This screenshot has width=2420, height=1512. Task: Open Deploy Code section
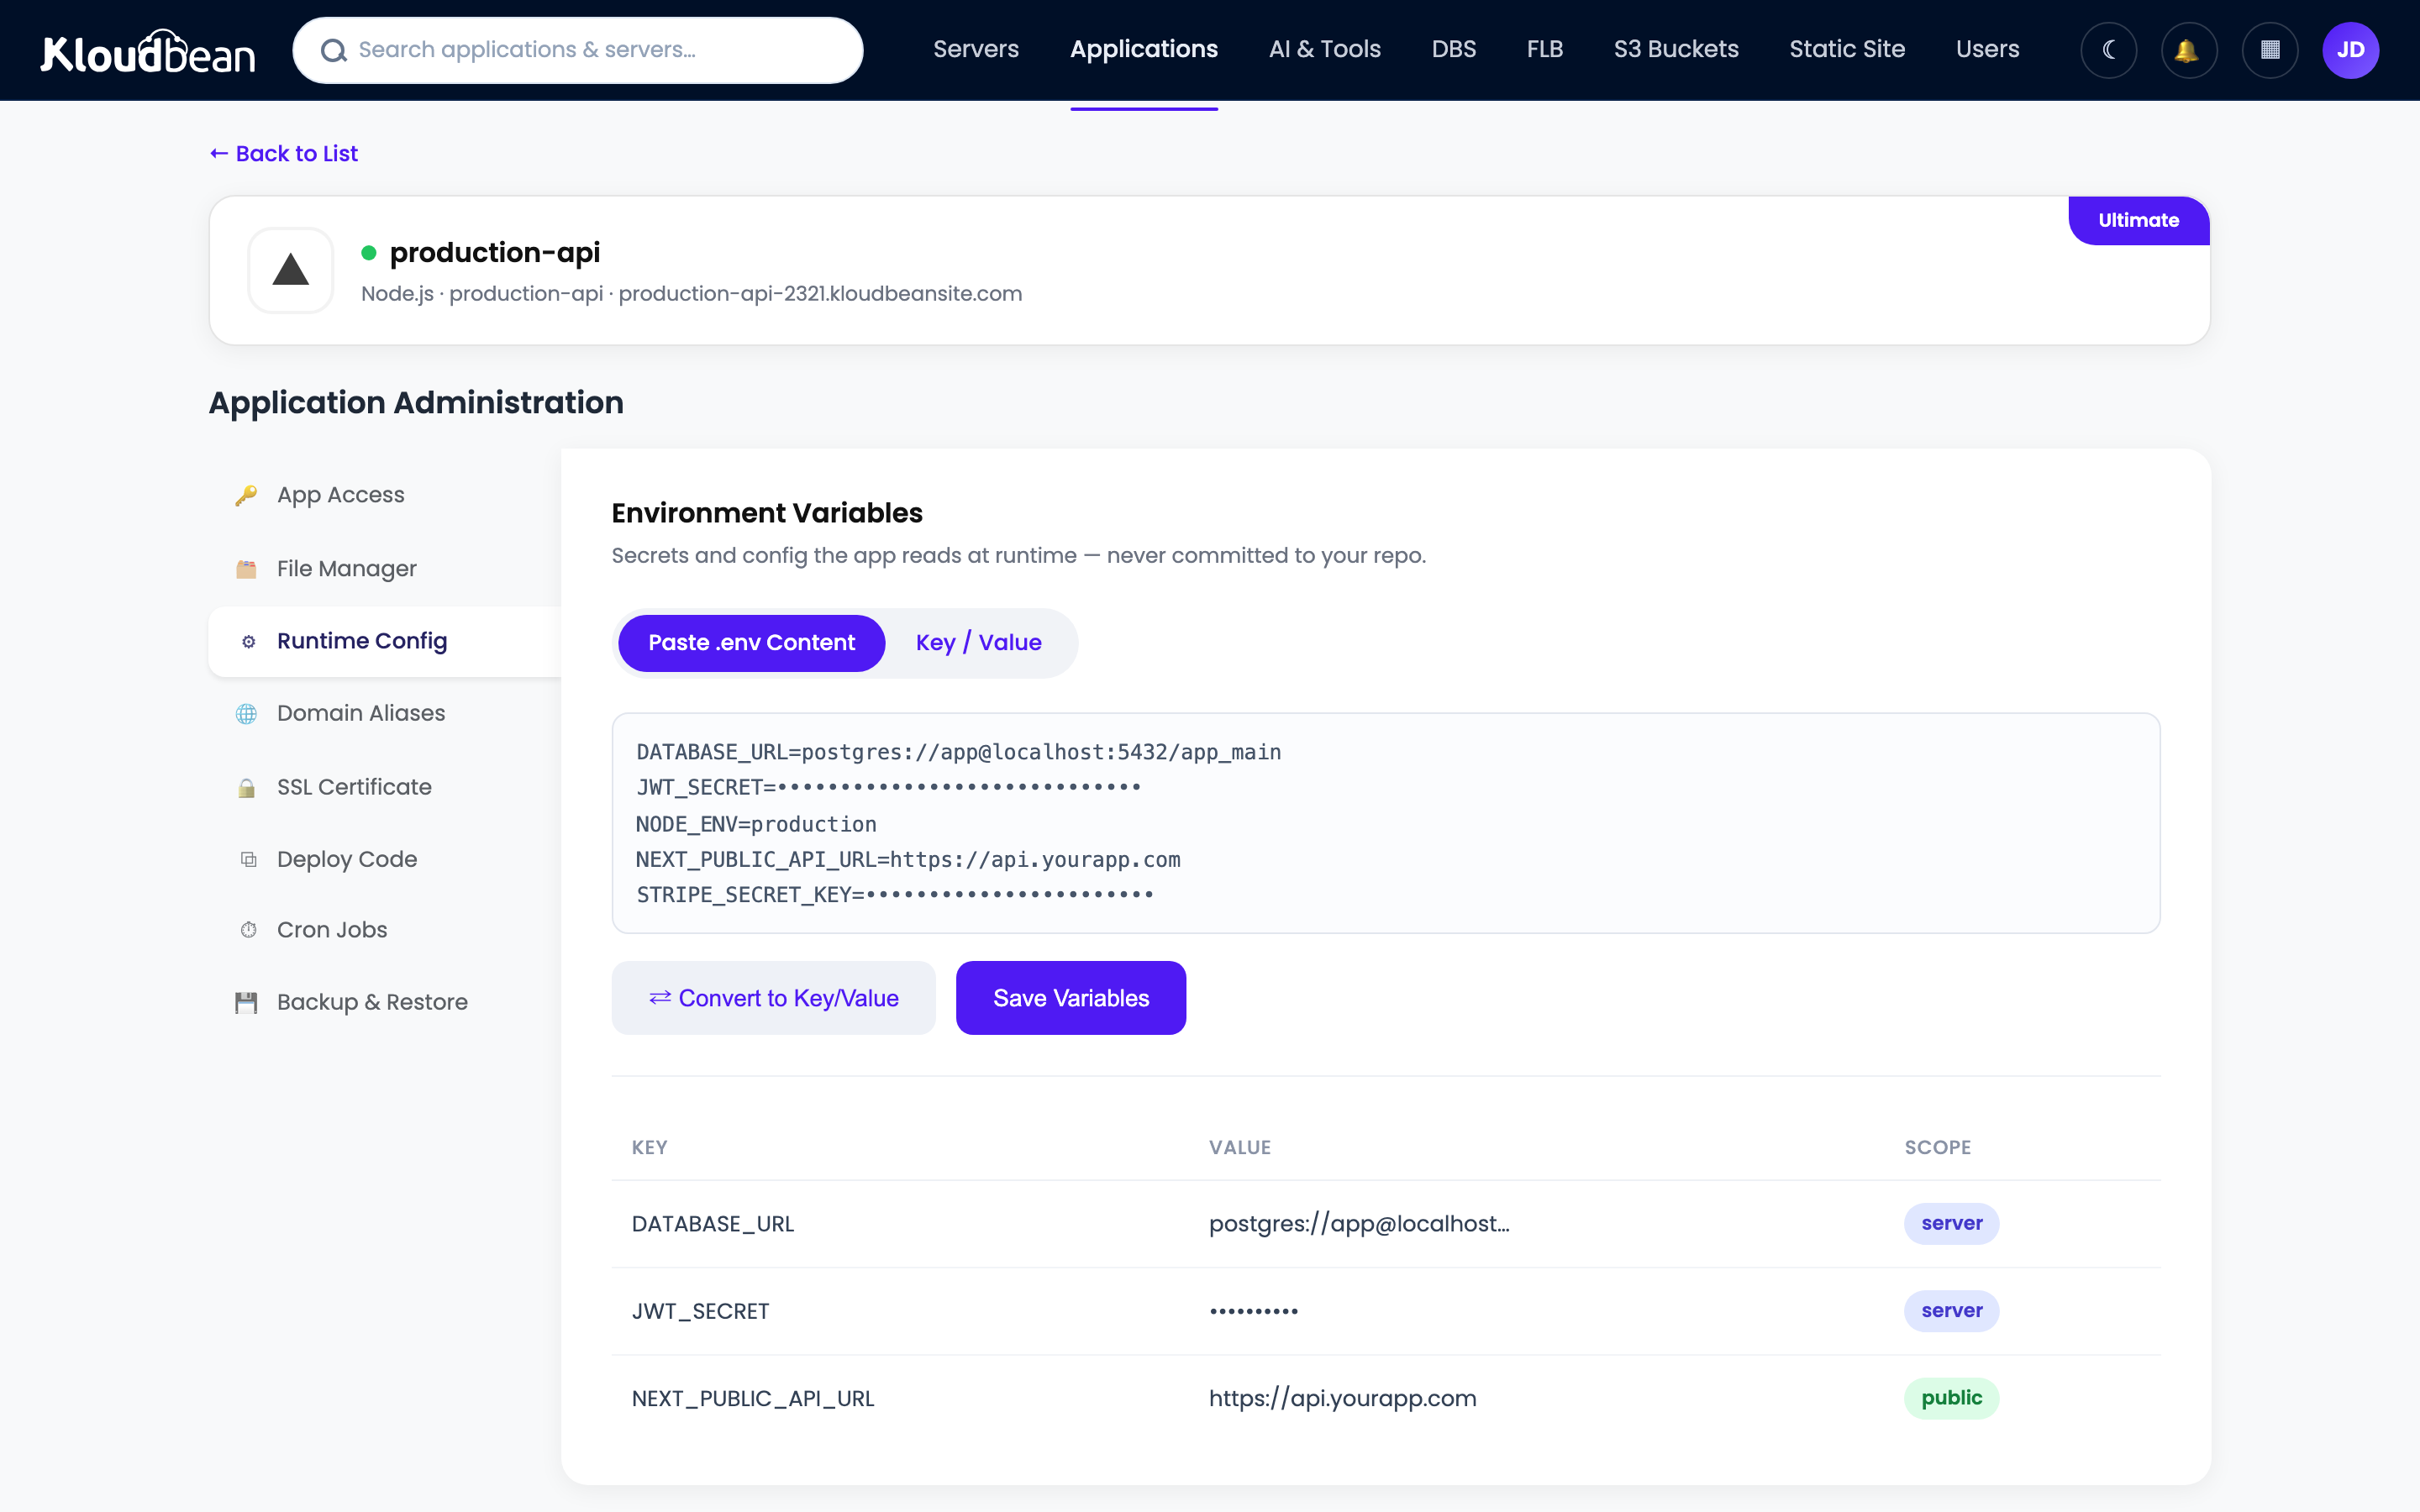(385, 860)
